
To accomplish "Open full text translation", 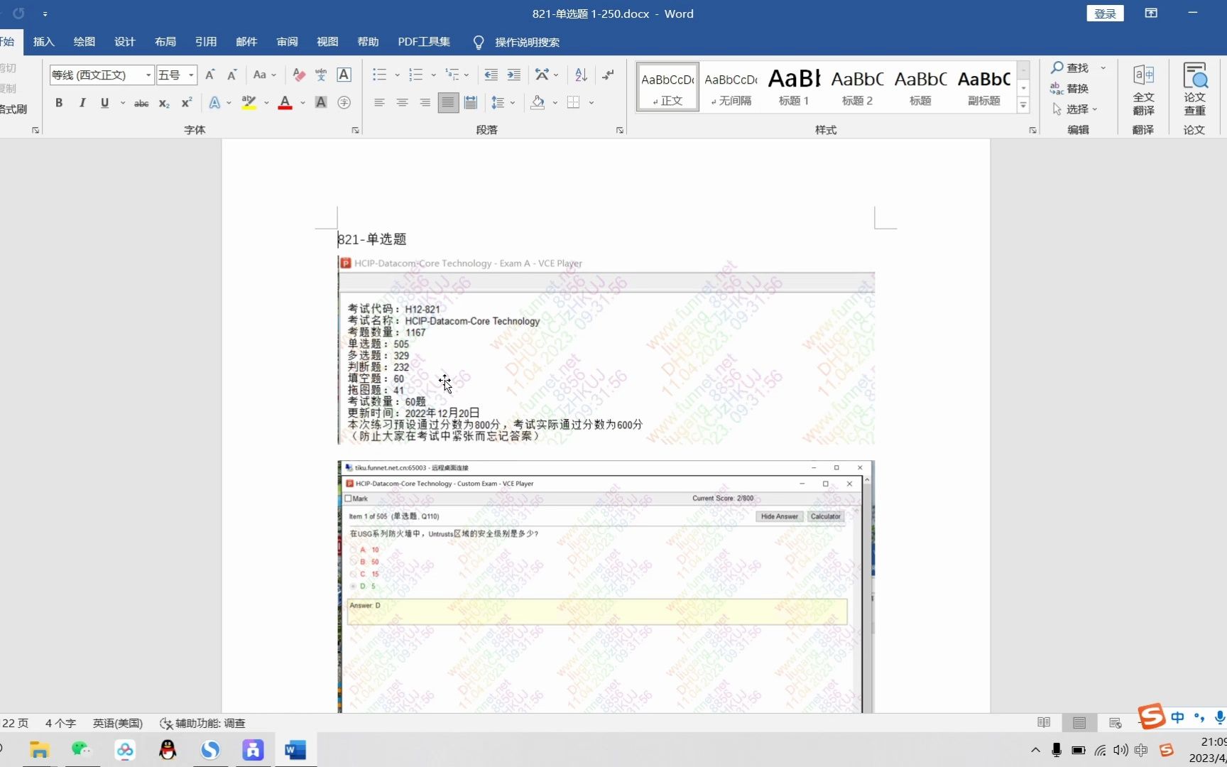I will point(1143,89).
